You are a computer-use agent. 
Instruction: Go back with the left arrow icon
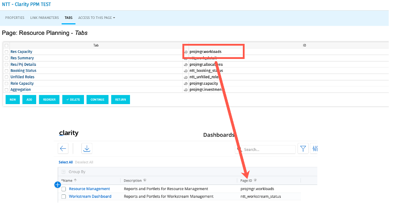63,148
